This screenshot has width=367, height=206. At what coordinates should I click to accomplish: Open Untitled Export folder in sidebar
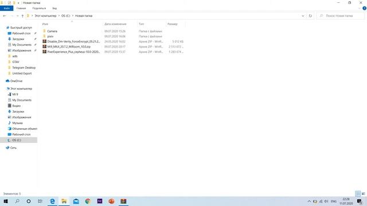22,73
